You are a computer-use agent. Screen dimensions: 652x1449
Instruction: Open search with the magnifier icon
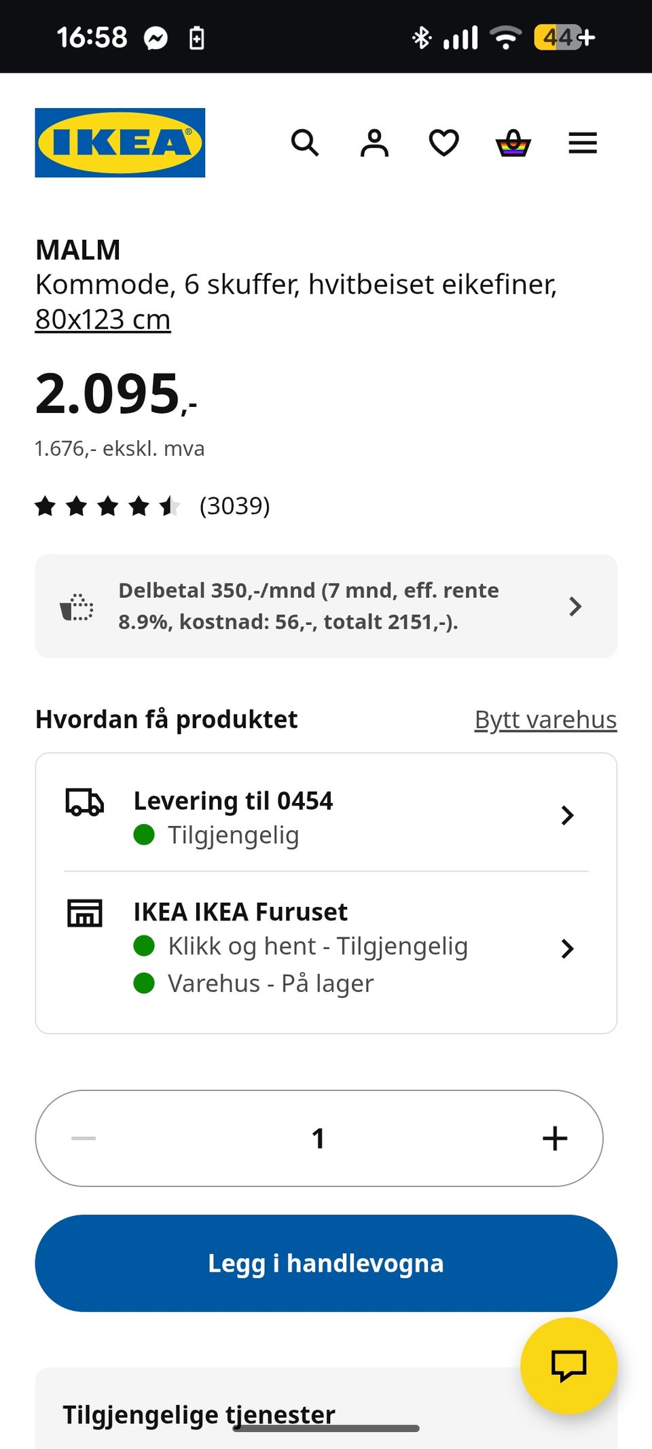click(x=305, y=143)
